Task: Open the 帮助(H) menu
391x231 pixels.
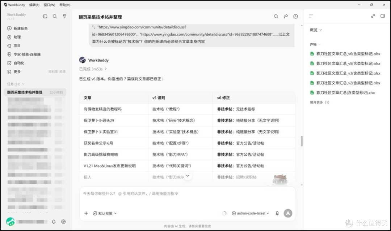Action: pos(64,5)
